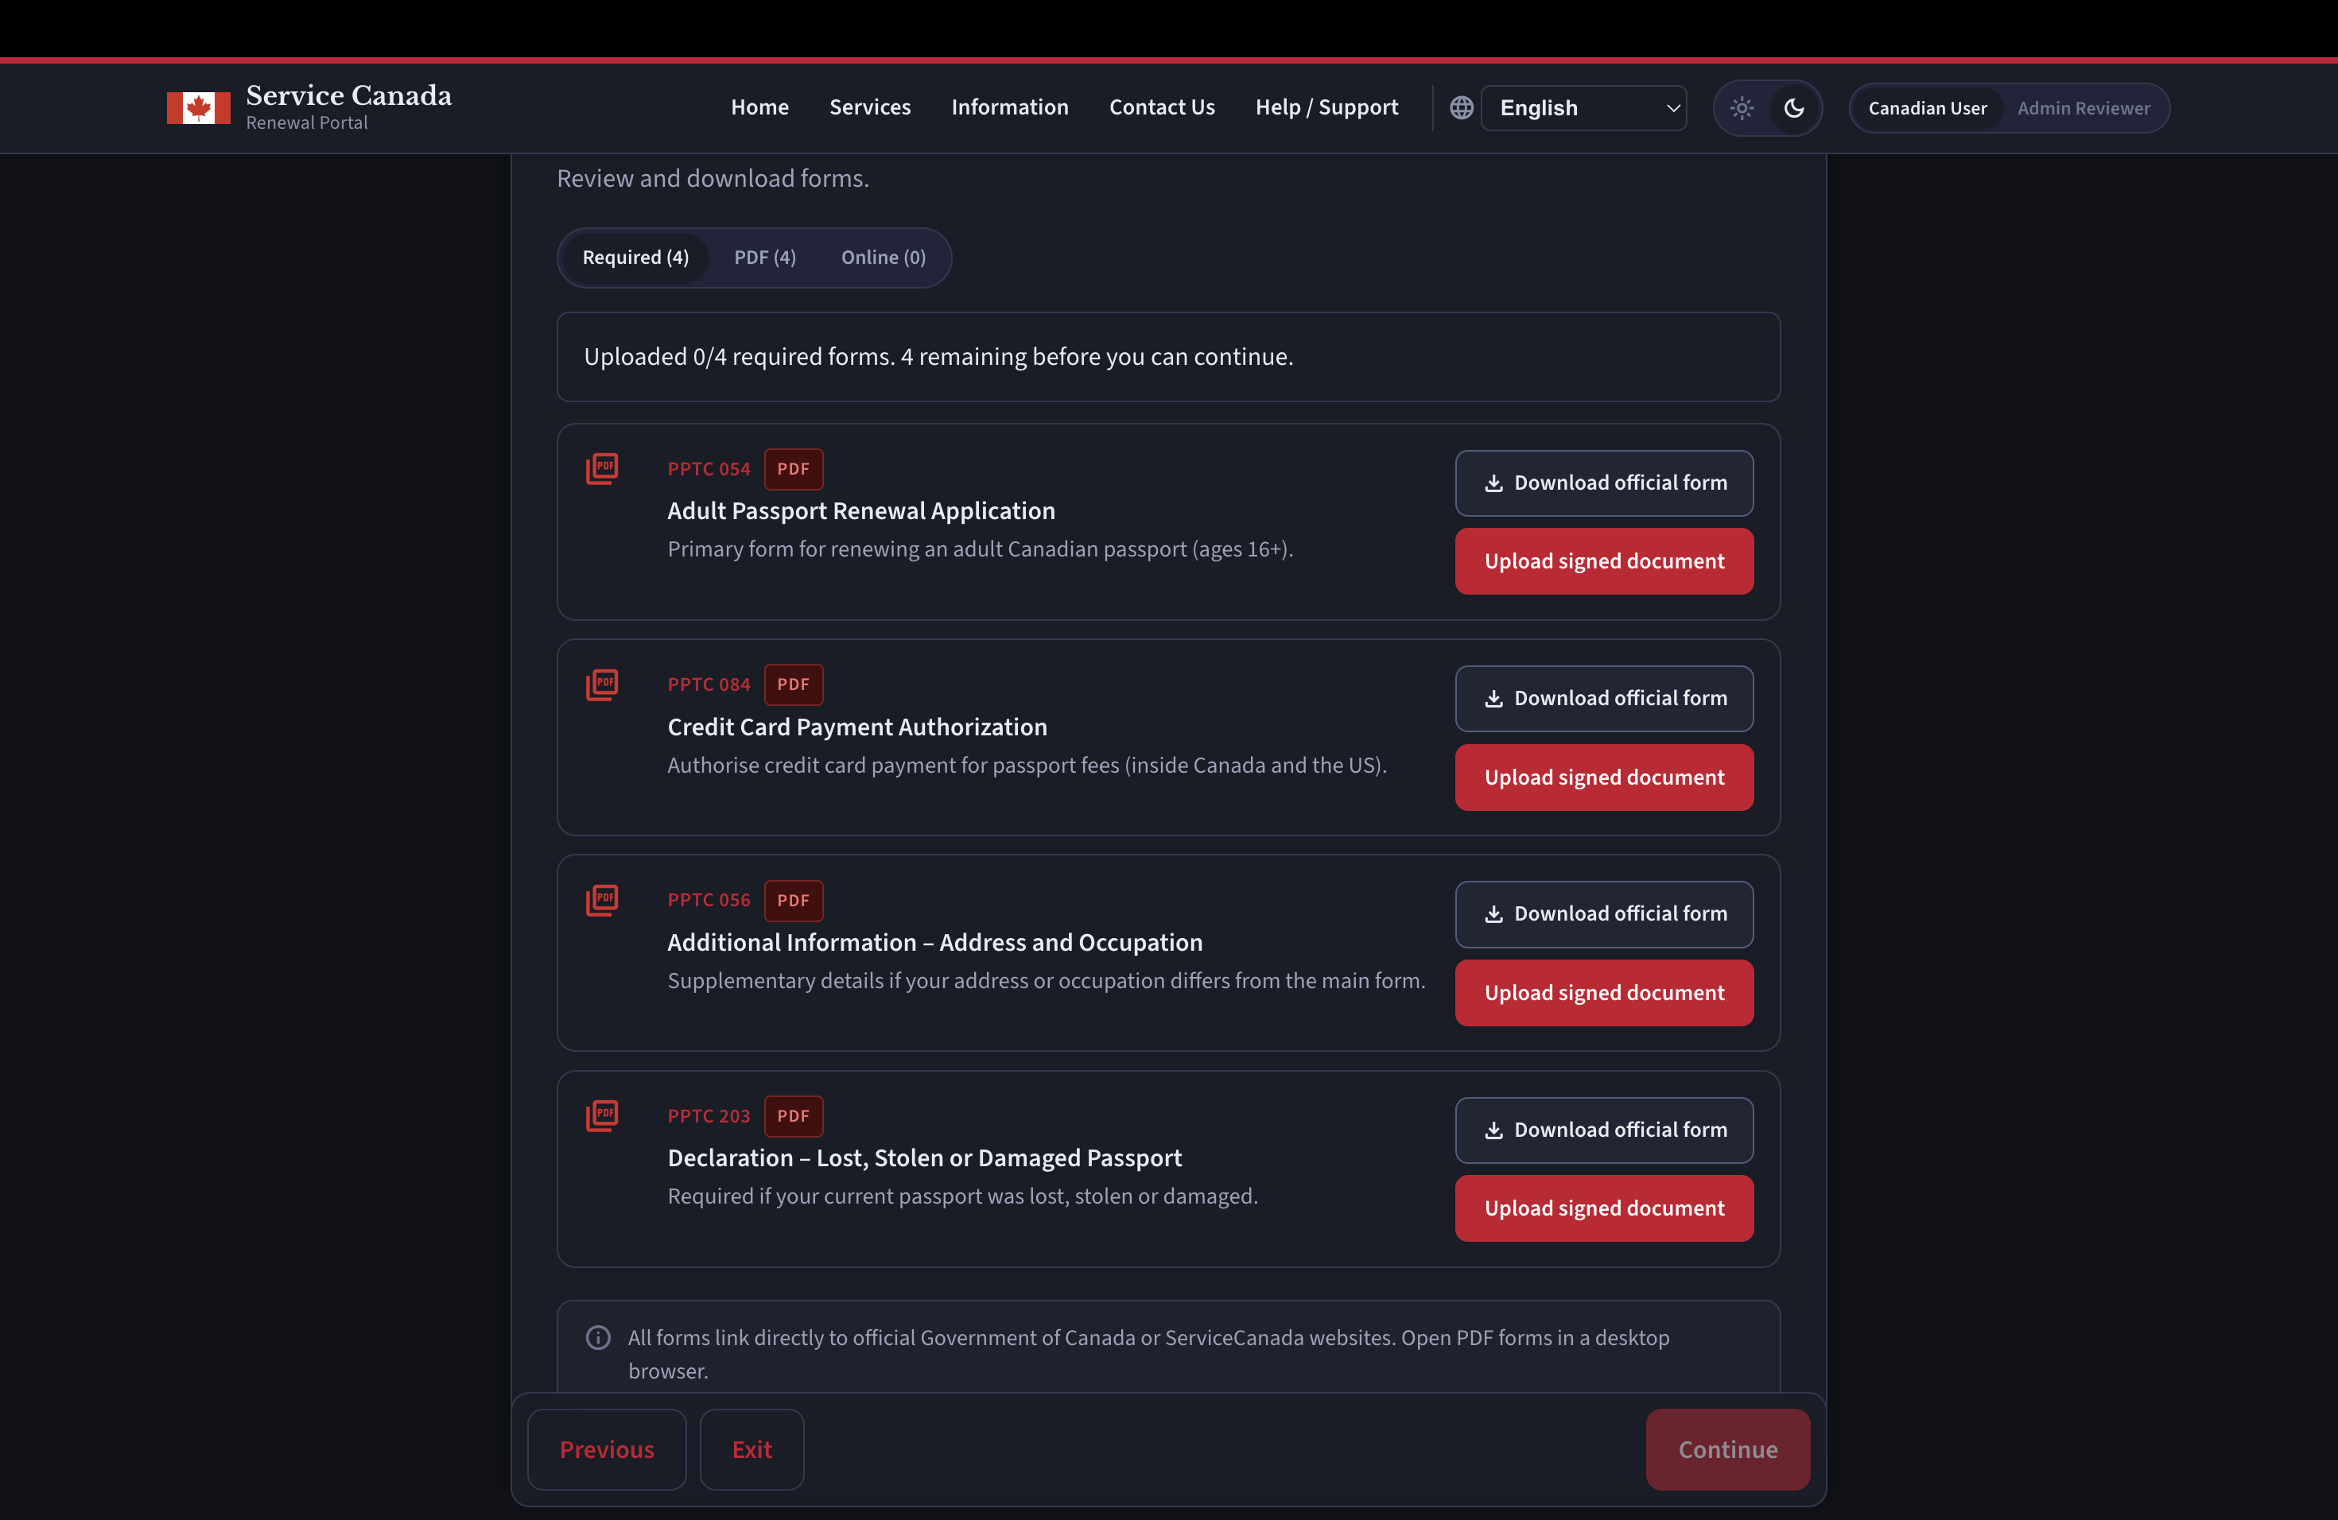
Task: Click info icon in forms notice
Action: click(x=598, y=1337)
